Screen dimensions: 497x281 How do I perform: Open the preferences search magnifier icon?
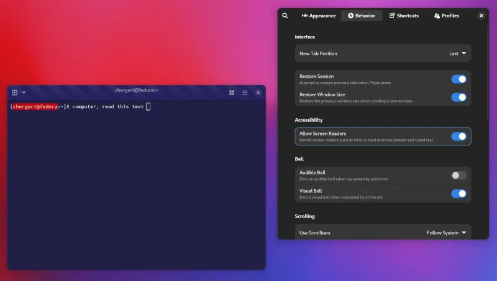tap(285, 16)
